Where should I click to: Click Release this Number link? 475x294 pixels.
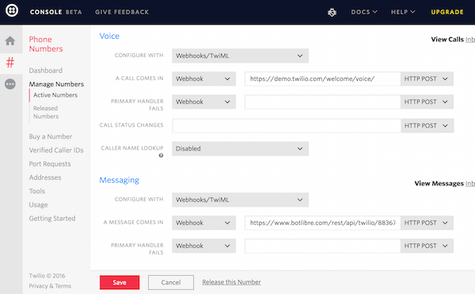point(231,282)
